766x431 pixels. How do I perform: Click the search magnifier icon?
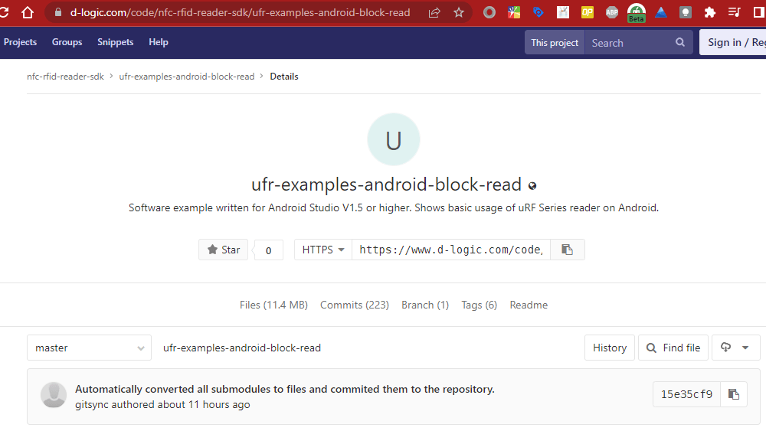(x=680, y=42)
